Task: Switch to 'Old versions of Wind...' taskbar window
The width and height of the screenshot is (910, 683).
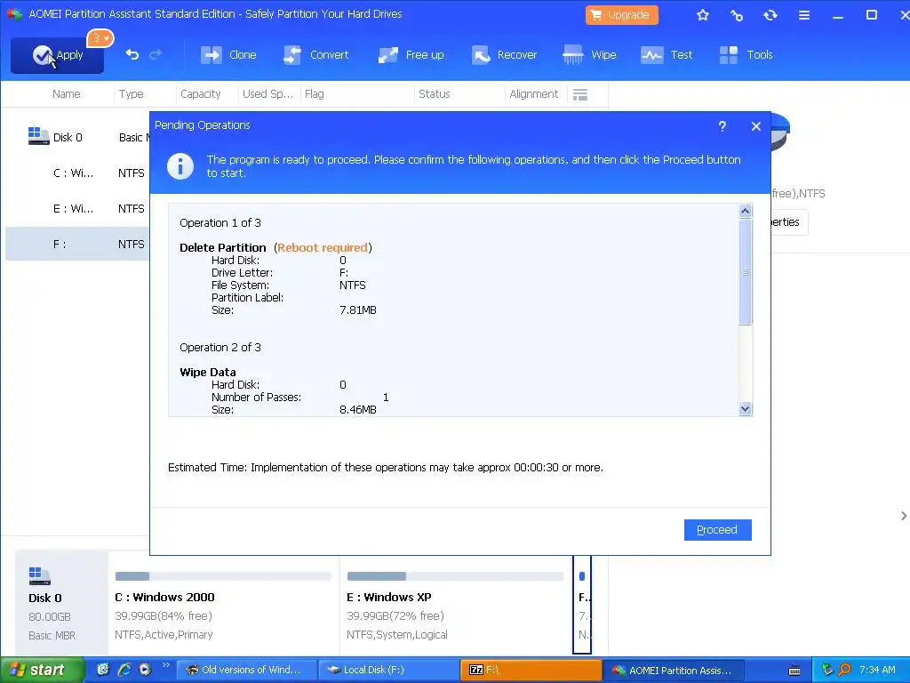Action: 246,671
